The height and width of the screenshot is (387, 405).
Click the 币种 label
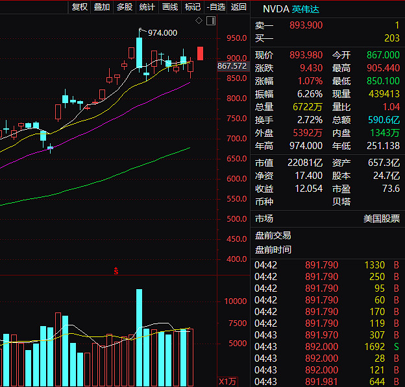tap(264, 202)
